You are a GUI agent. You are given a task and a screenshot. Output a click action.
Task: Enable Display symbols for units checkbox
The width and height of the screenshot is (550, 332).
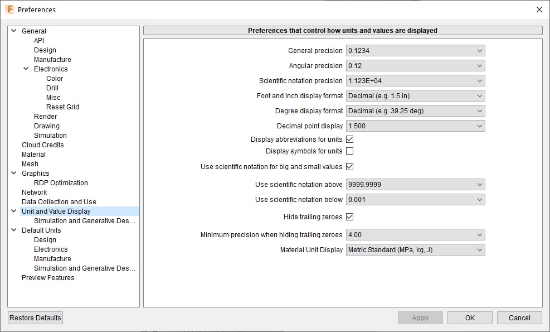tap(350, 151)
